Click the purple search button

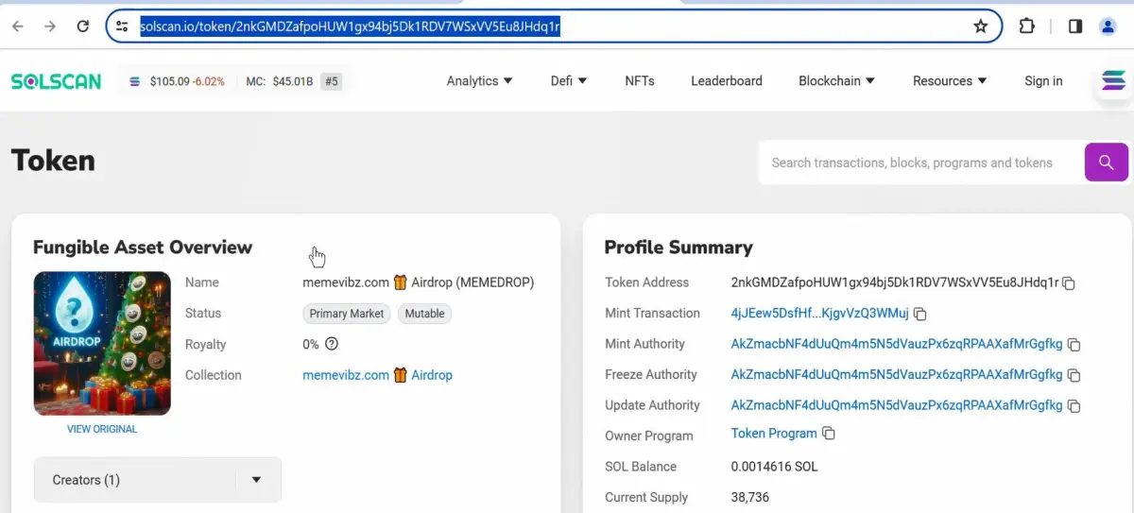[x=1106, y=162]
